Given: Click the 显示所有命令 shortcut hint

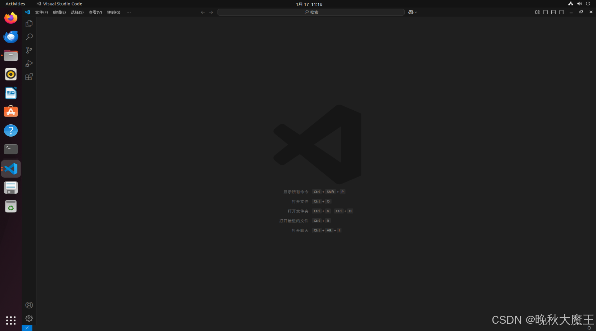Looking at the screenshot, I should 296,192.
